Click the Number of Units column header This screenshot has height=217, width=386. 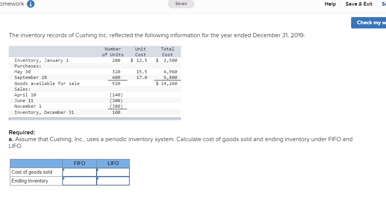[x=113, y=52]
